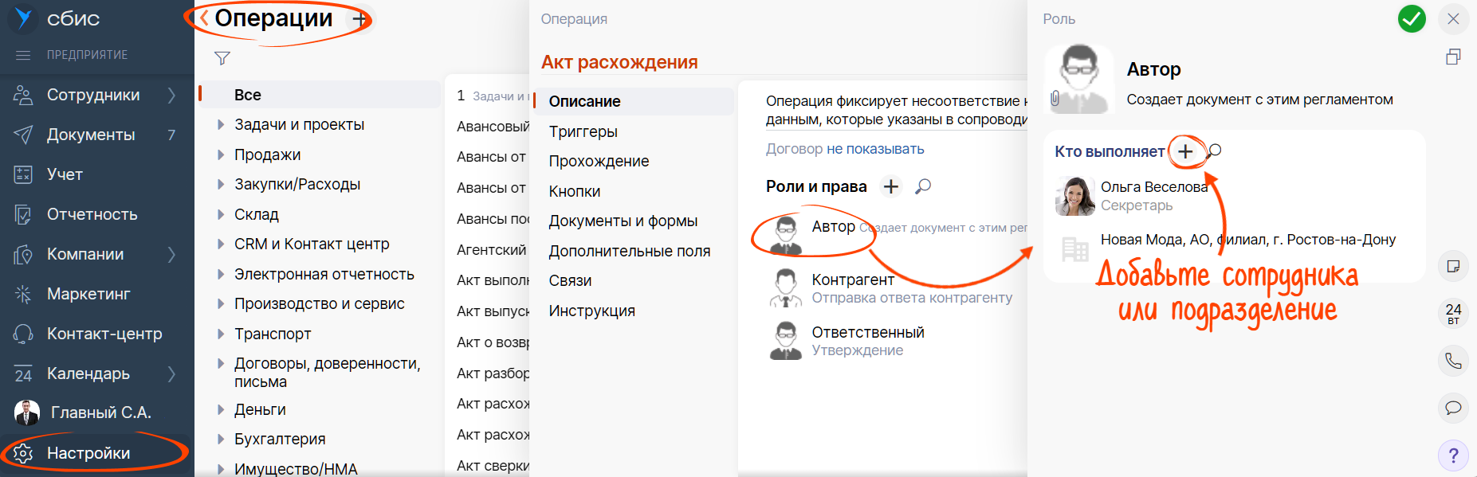Add performer with plus near Кто выполняет
Image resolution: width=1477 pixels, height=477 pixels.
click(1185, 151)
